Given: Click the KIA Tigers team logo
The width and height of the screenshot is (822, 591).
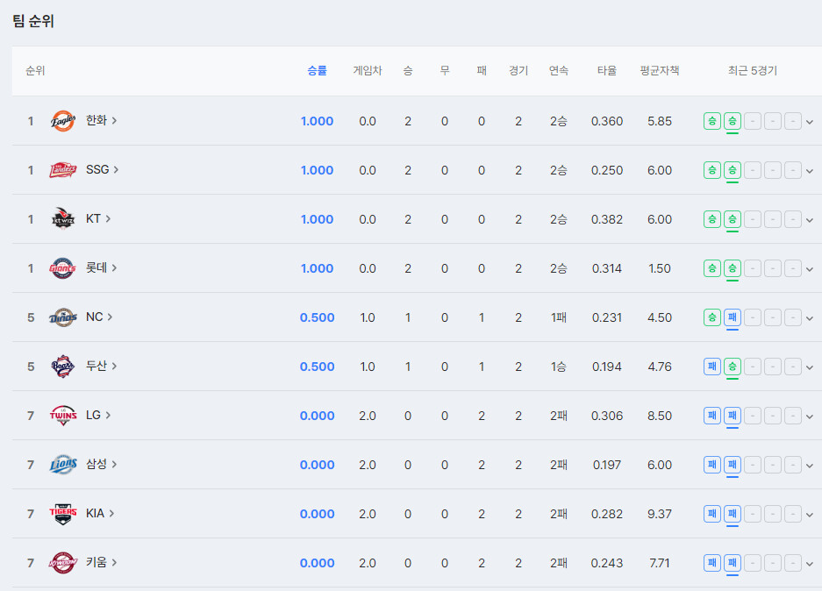Looking at the screenshot, I should coord(63,514).
